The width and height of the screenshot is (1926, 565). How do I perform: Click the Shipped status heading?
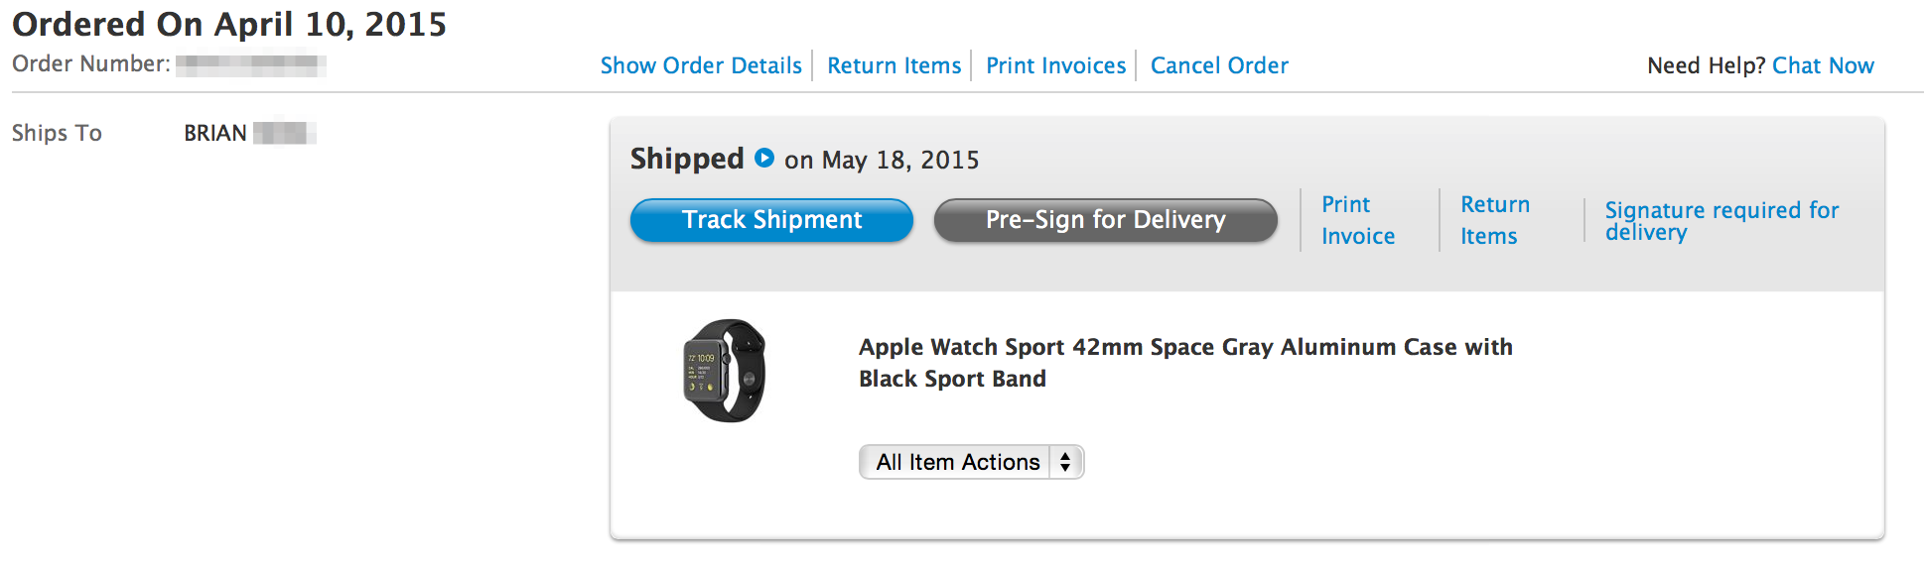[686, 159]
